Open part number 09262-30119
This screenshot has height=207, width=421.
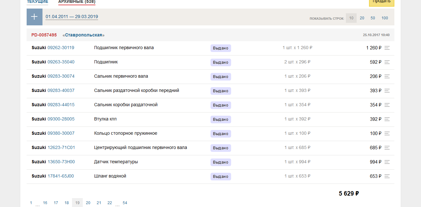61,48
